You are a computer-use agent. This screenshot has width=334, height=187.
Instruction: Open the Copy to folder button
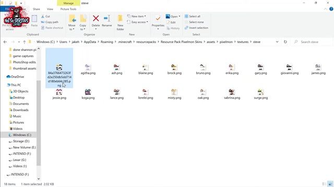[x=83, y=22]
